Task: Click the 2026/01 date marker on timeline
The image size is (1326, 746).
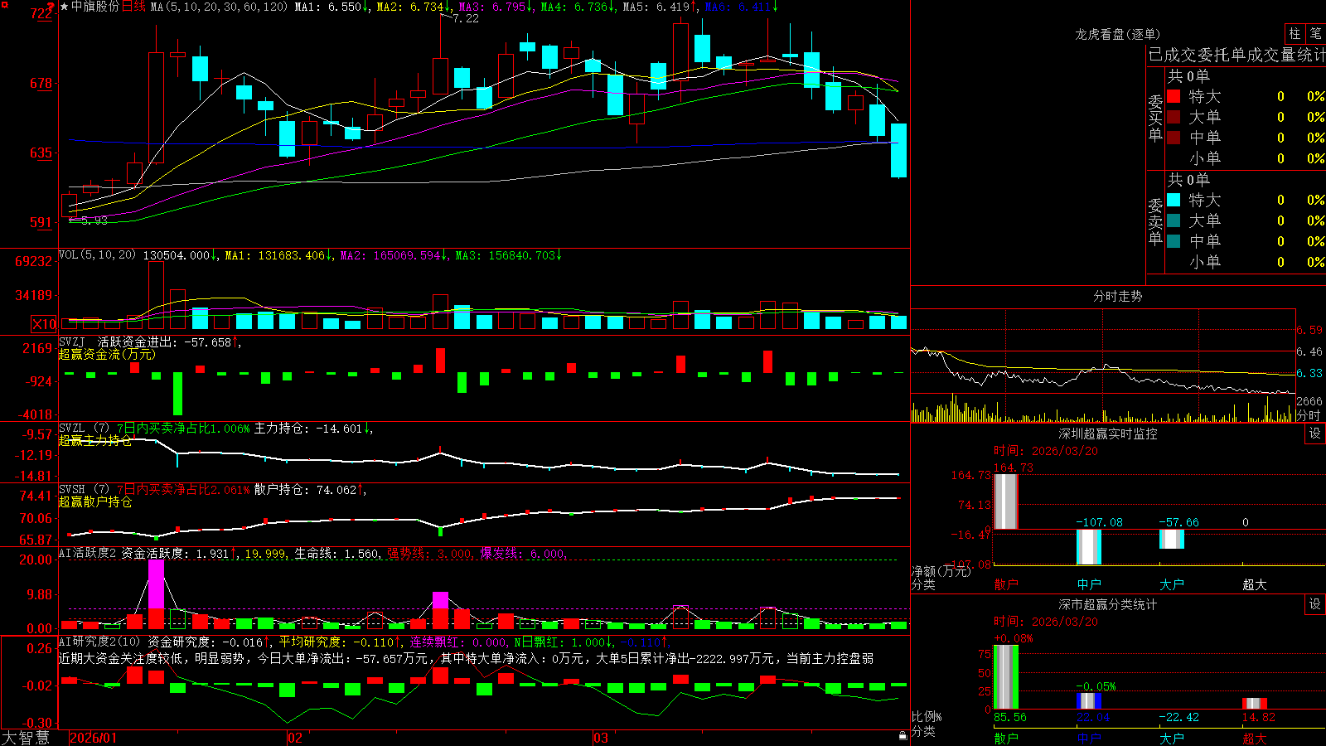Action: click(93, 738)
